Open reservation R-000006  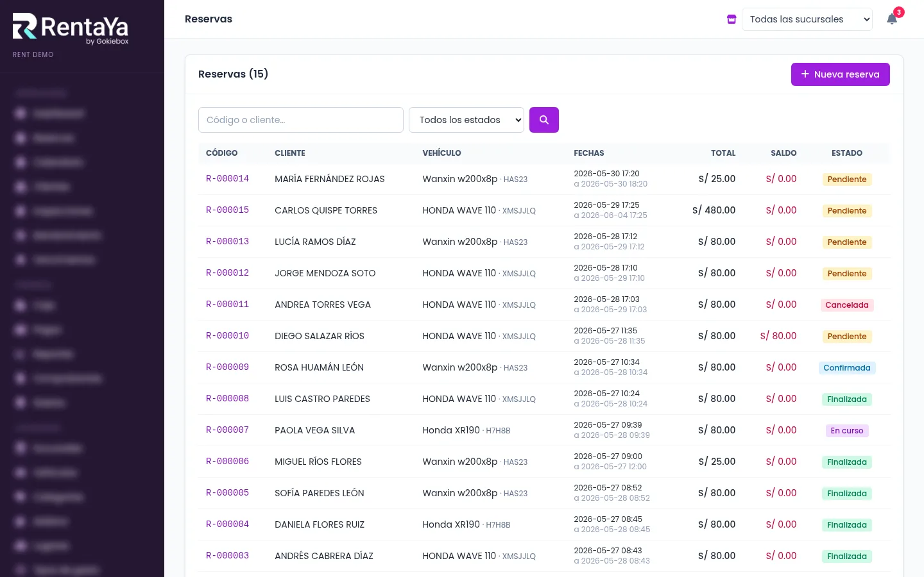[227, 462]
